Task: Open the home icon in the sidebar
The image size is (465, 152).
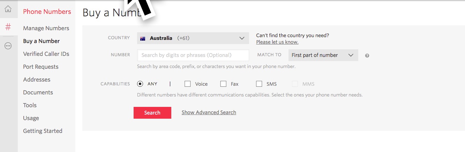Action: click(8, 9)
